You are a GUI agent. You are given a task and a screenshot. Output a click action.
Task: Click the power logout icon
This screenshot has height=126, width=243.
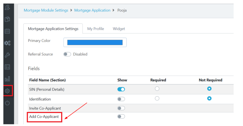point(7,103)
